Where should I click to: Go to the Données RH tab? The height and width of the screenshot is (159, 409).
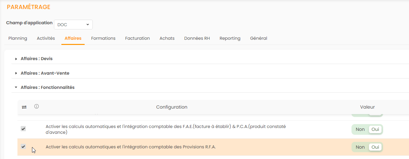coord(197,38)
